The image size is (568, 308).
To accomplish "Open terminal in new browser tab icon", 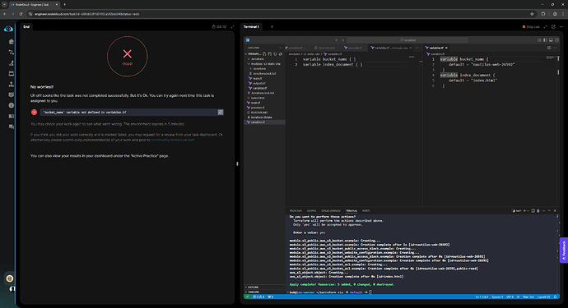I will (x=553, y=27).
